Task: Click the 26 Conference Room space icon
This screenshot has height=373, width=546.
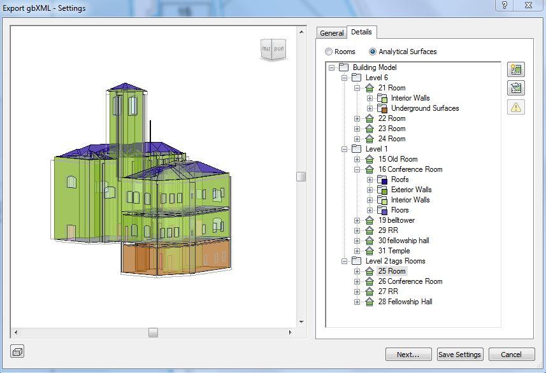Action: pyautogui.click(x=370, y=281)
